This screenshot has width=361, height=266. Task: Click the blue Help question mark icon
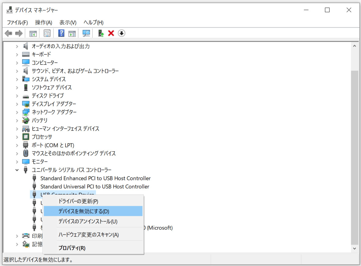61,33
